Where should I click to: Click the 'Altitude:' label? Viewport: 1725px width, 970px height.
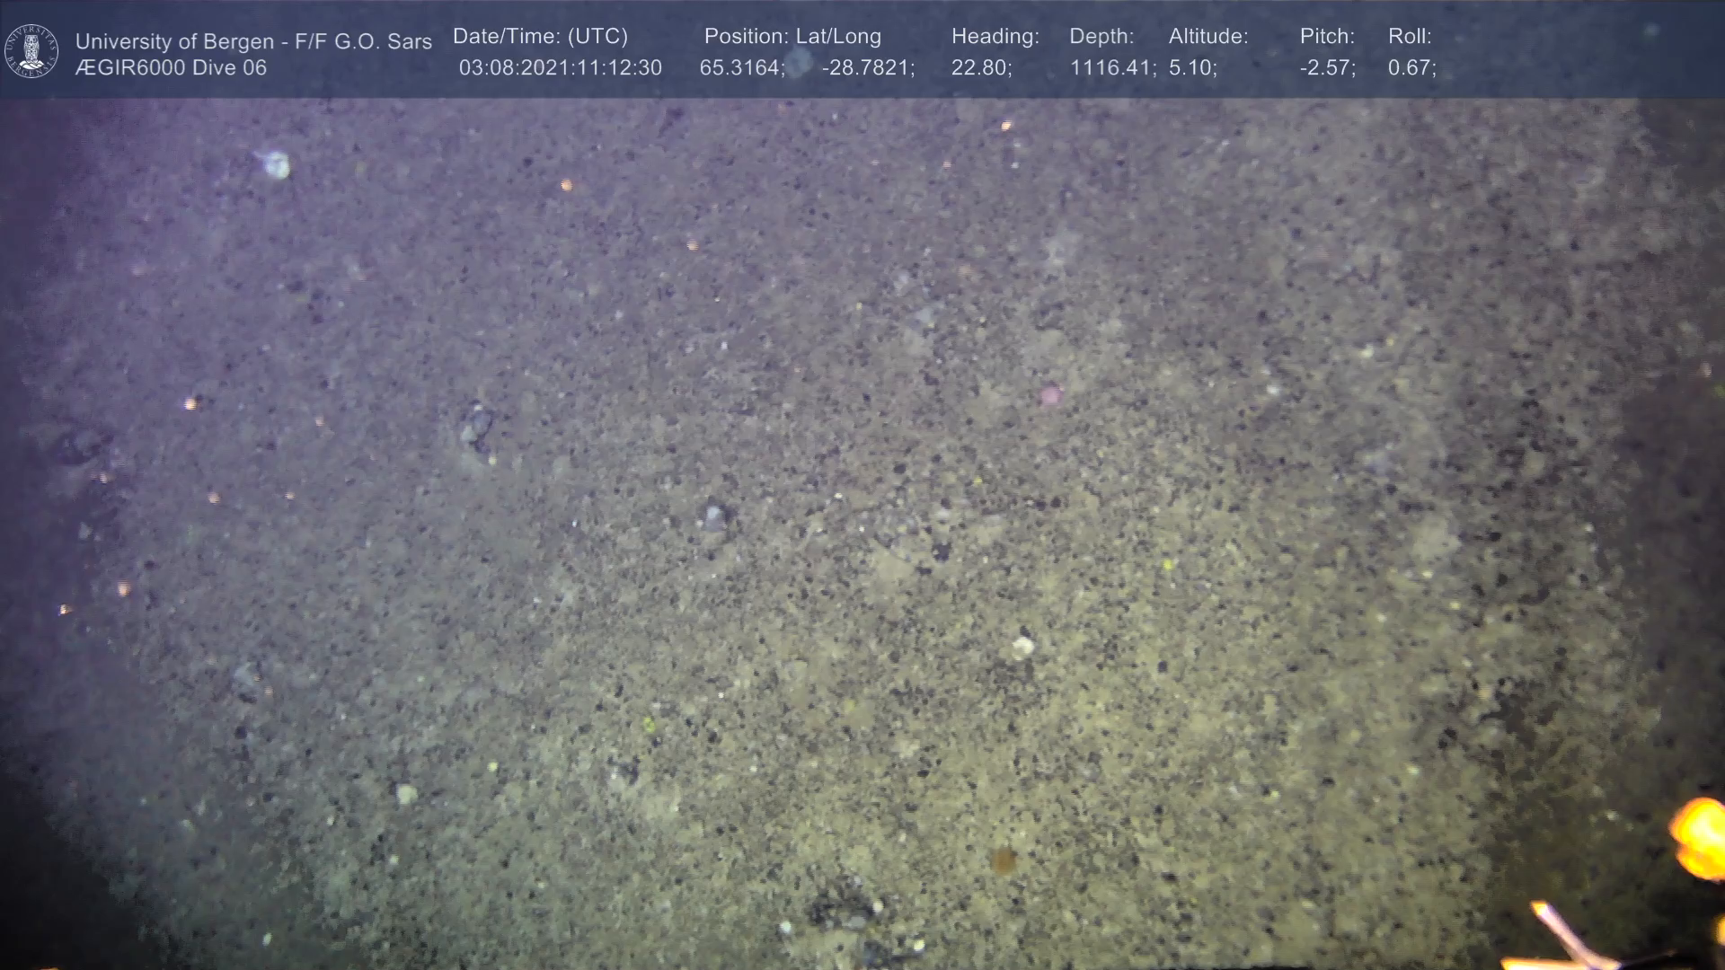coord(1207,37)
